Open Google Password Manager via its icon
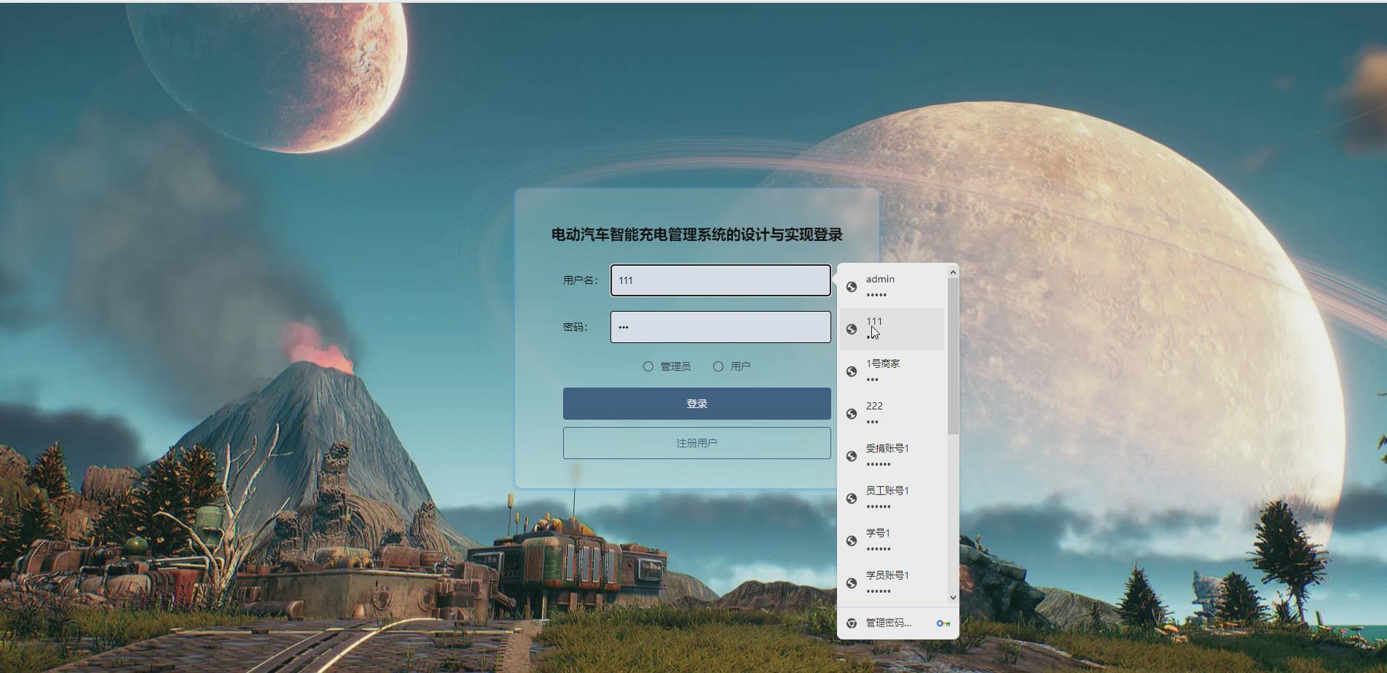The image size is (1387, 673). (x=944, y=623)
